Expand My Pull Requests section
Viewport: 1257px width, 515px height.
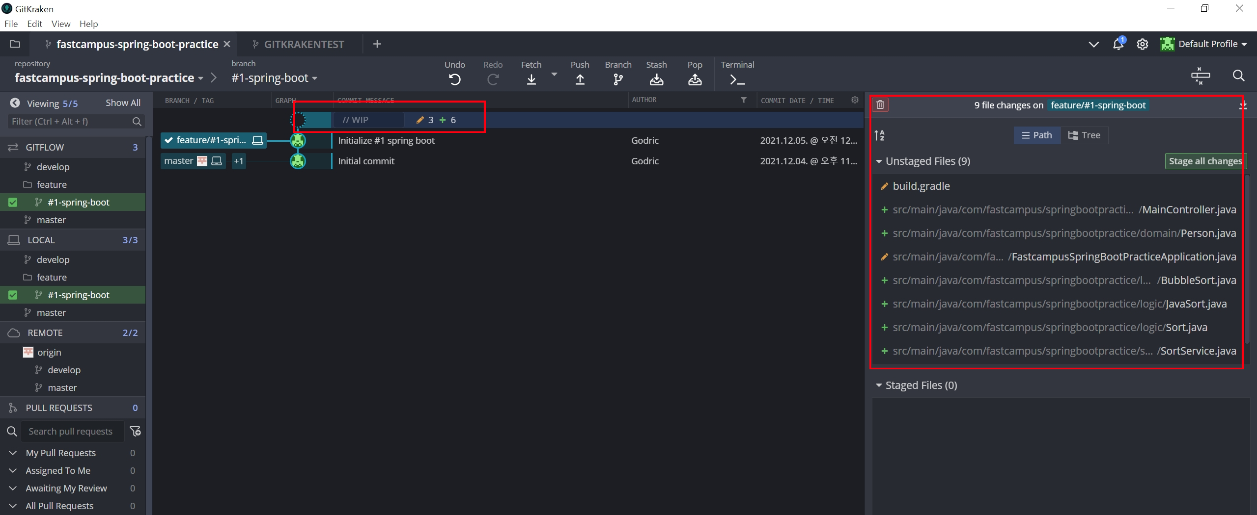pos(13,453)
